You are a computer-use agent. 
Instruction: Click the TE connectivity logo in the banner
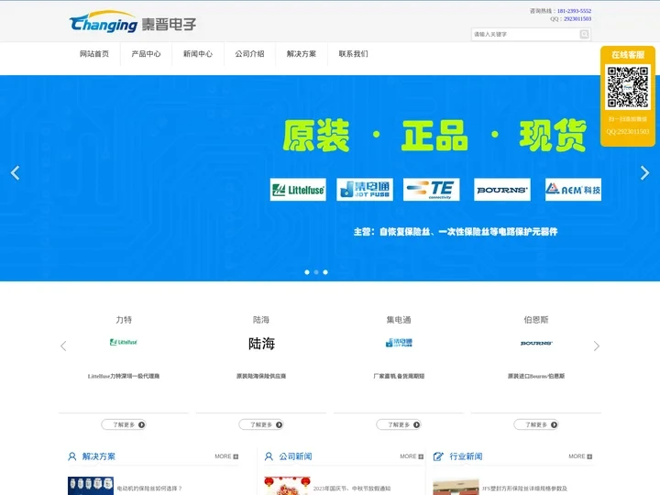[431, 190]
